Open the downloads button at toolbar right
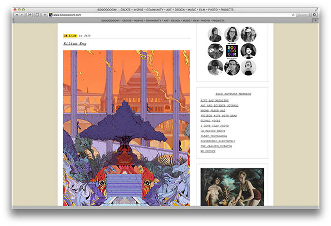Viewport: 331px width, 226px height. (314, 15)
